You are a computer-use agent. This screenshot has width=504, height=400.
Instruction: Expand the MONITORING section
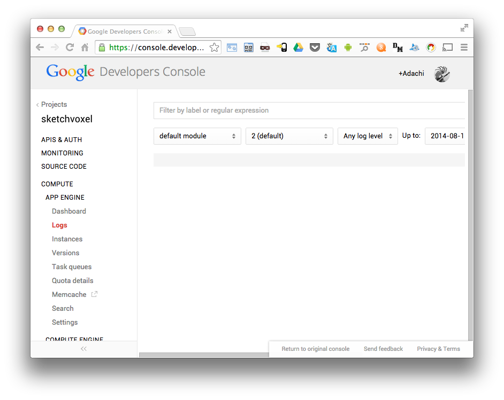62,153
